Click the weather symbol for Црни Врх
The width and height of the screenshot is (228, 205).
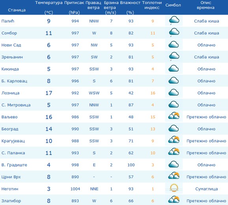pos(174,176)
